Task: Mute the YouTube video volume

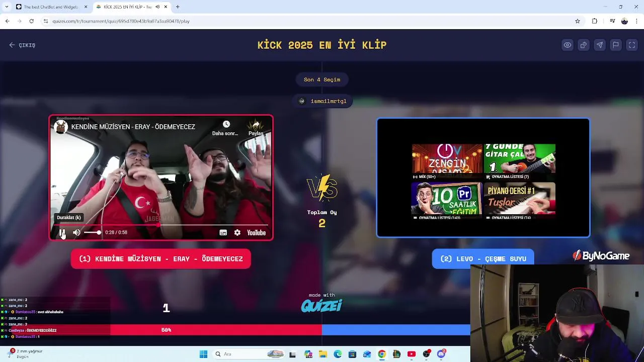Action: [x=76, y=232]
